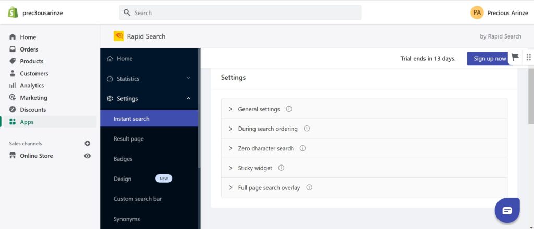The image size is (534, 229).
Task: Click the grid dots icon at top right
Action: click(529, 57)
